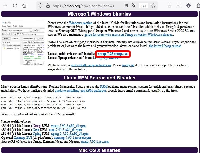Open the account avatar Y icon

(x=189, y=6)
